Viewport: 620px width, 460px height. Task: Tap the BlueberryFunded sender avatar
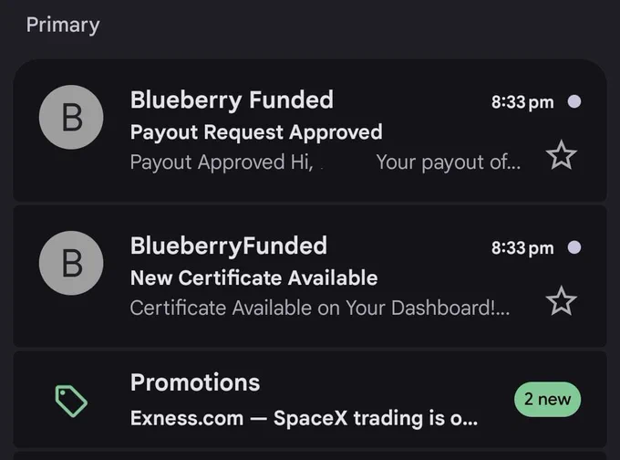pos(71,263)
